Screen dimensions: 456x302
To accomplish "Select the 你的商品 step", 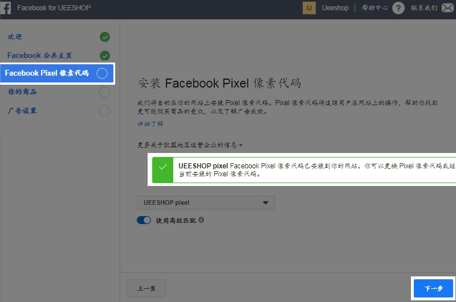I will 22,92.
